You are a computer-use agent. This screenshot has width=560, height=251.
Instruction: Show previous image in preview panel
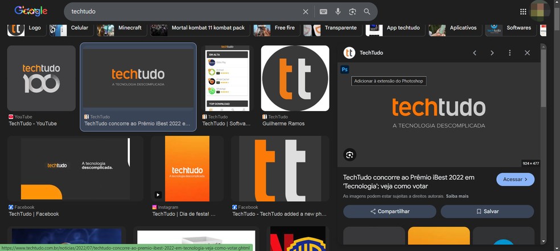[475, 53]
